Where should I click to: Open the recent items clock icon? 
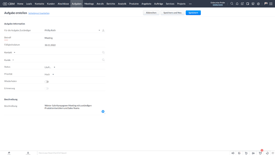click(267, 153)
